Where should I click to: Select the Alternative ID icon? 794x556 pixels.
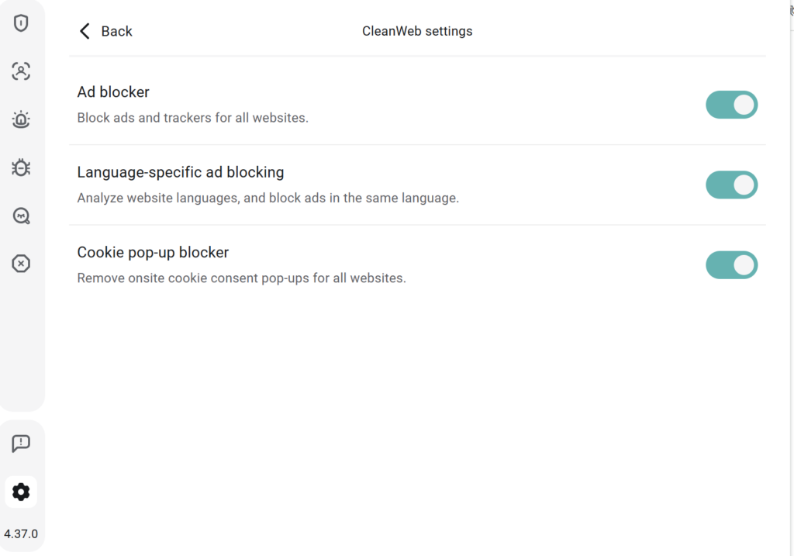coord(22,71)
